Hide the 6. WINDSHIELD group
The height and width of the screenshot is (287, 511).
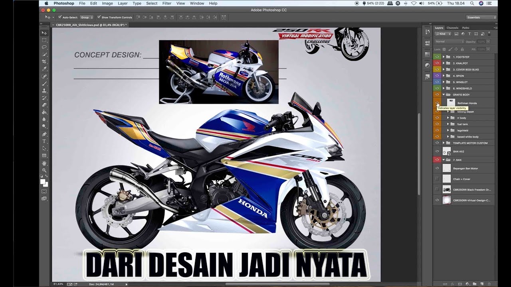[x=437, y=88]
